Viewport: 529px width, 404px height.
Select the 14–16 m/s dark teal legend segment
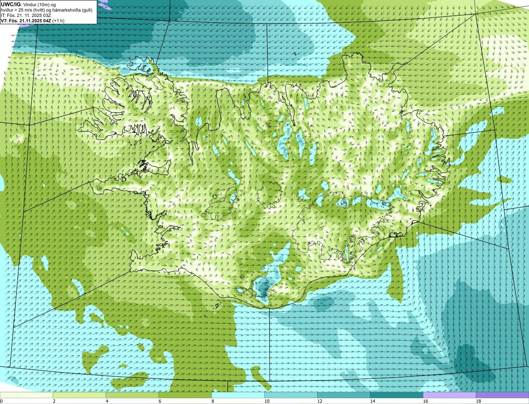(x=397, y=395)
